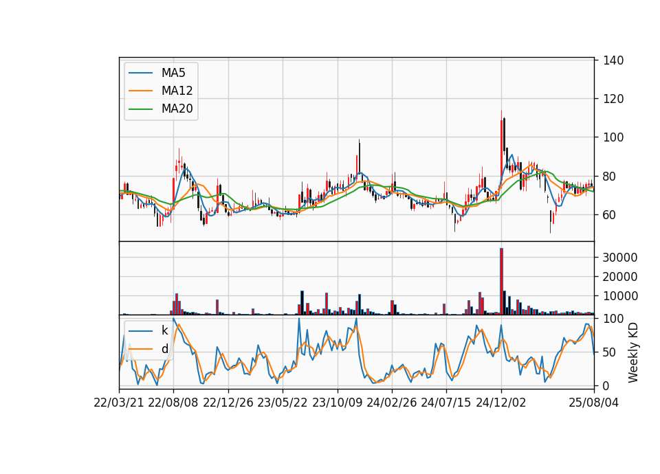660x474 pixels.
Task: Click the MA20 legend label
Action: [x=177, y=109]
